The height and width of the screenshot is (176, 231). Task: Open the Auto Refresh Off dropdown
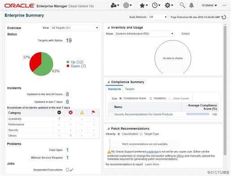point(158,17)
